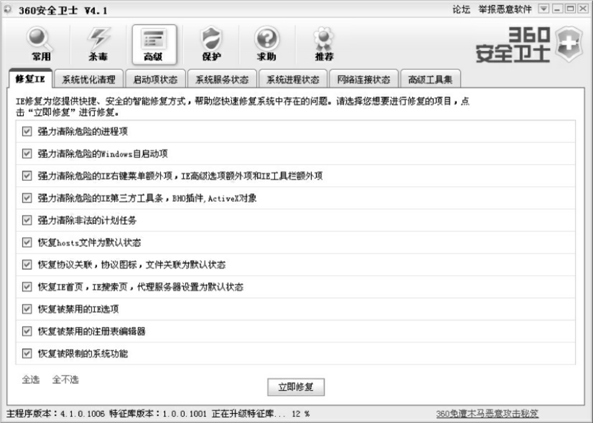Open the 常用 (Common) section
593x423 pixels.
pos(41,44)
